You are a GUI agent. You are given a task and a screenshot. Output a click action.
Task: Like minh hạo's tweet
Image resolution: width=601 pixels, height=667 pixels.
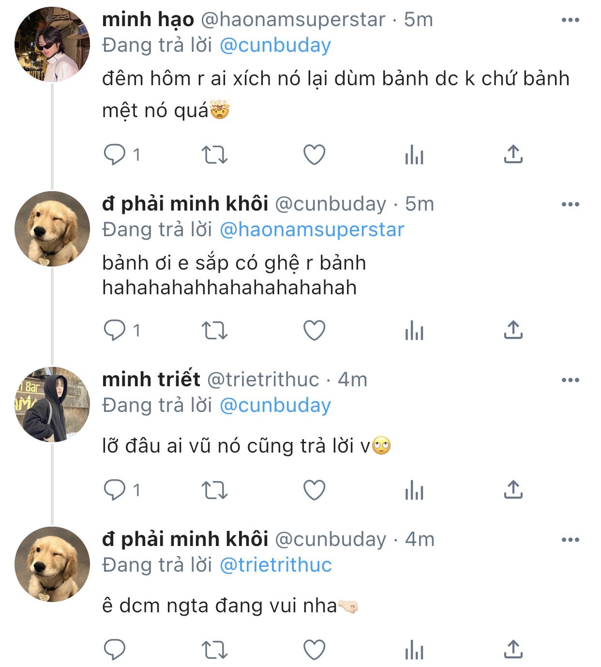314,155
